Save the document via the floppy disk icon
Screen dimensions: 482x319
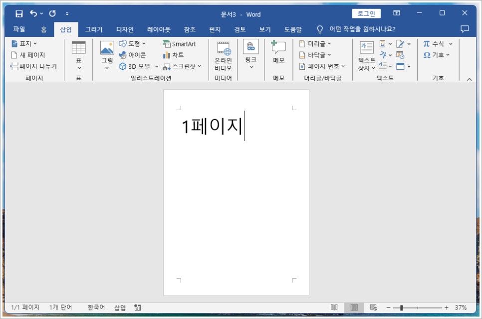click(19, 13)
